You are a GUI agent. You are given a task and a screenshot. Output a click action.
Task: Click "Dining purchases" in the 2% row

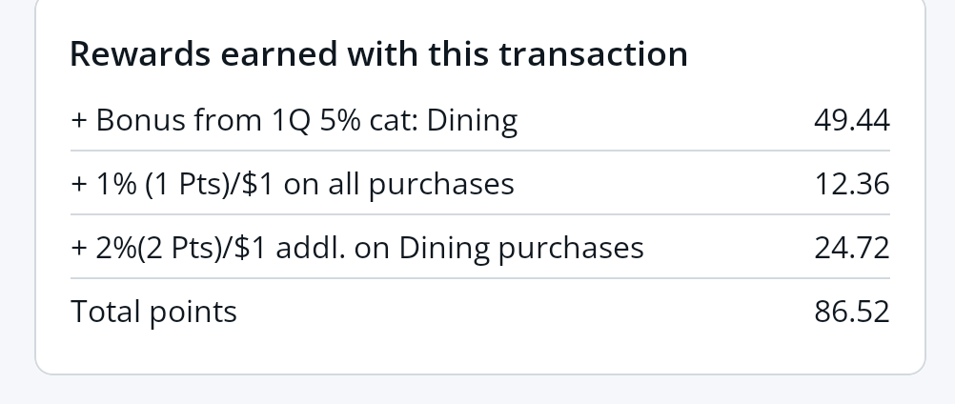520,248
